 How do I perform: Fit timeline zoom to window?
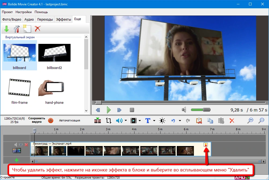(x=261, y=120)
